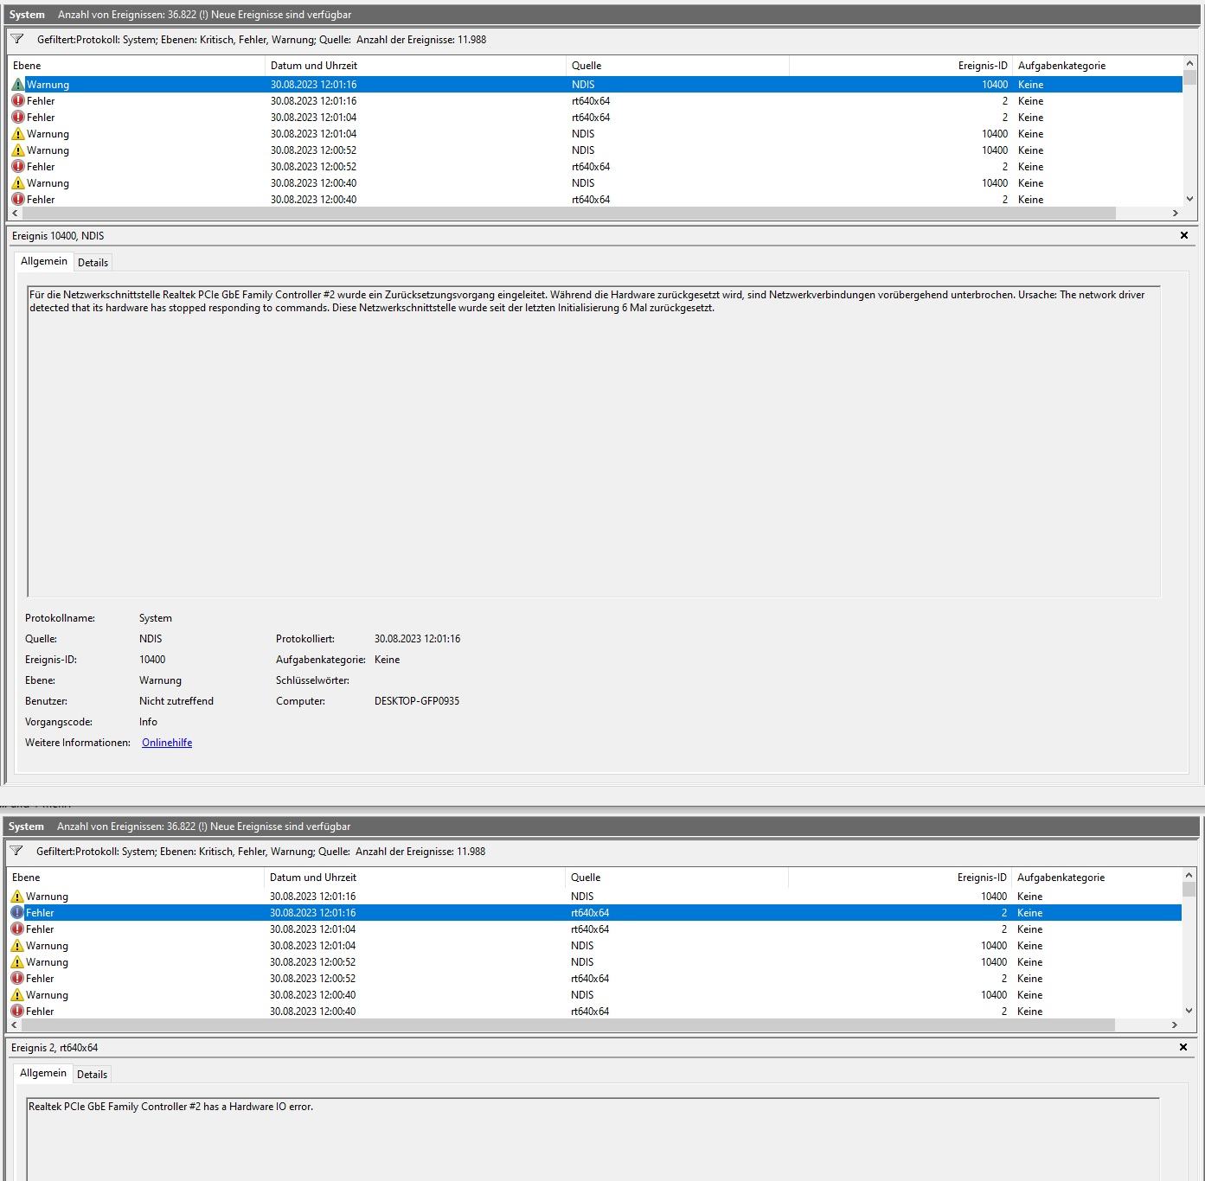Click rt640x64 source in upper 12:01:04 Fehler row
Screen dimensions: 1205x1181
[591, 118]
